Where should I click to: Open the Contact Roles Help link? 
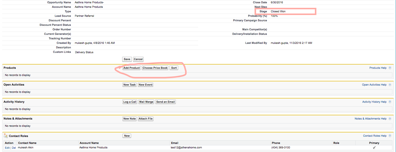pos(375,136)
